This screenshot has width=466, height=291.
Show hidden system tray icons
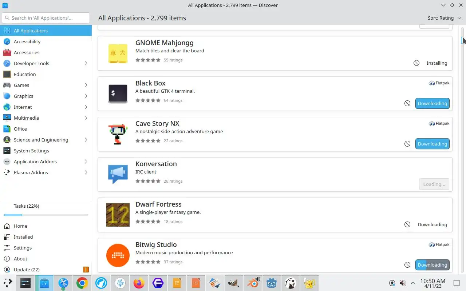click(413, 283)
